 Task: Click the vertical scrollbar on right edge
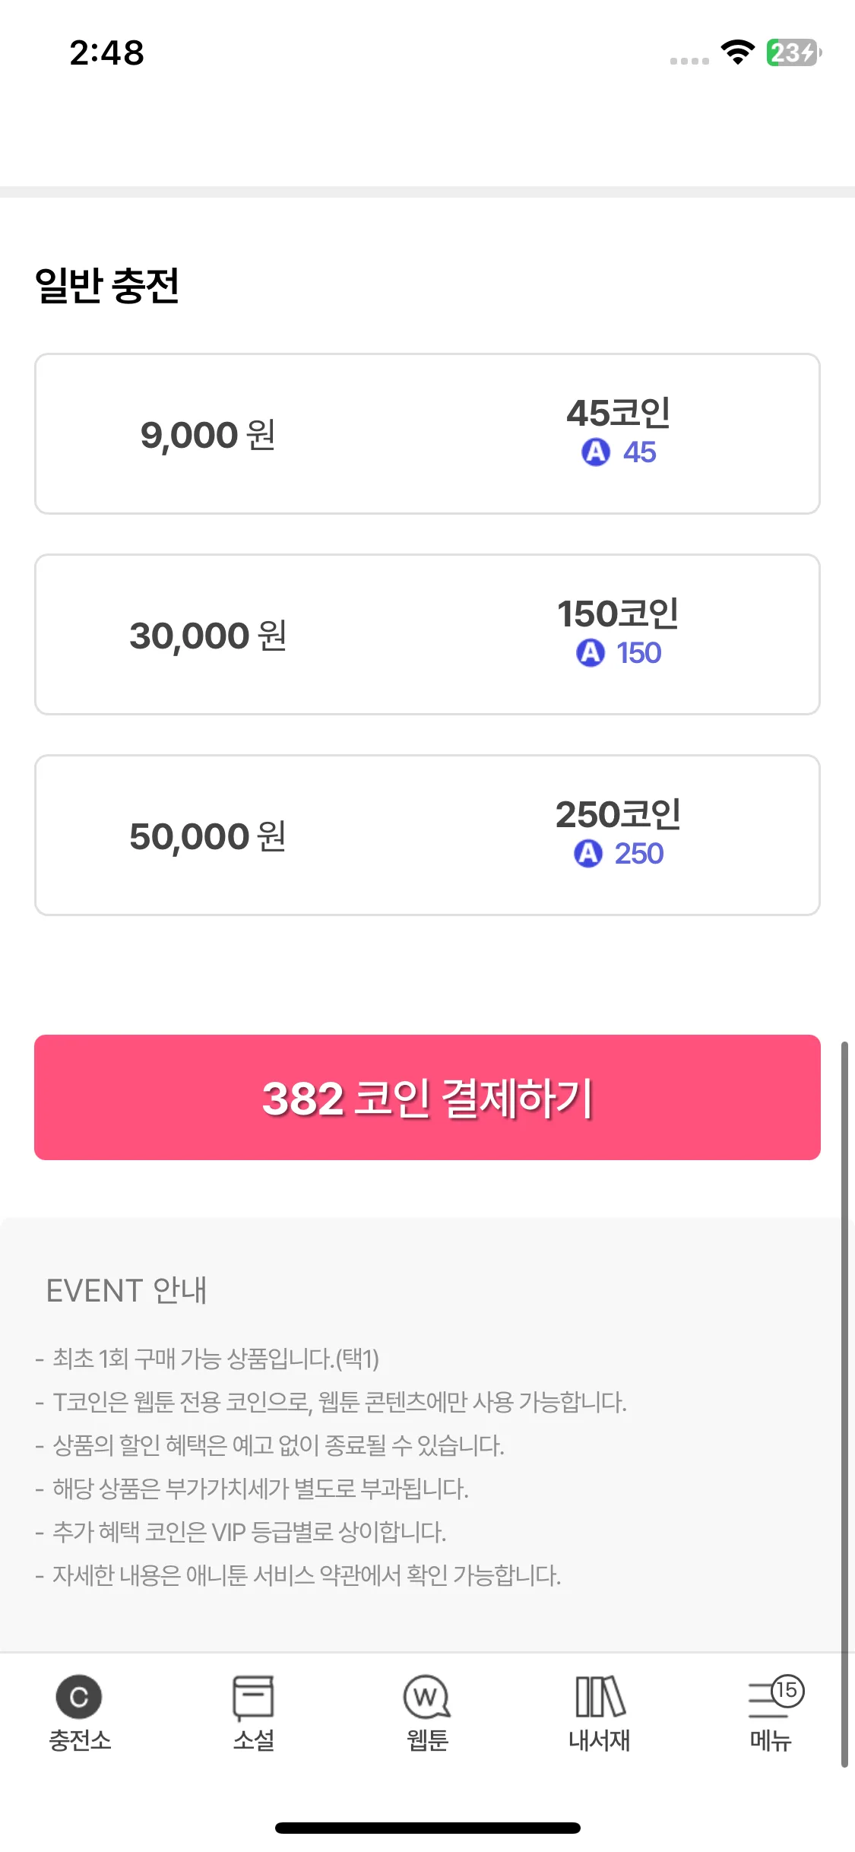coord(844,1404)
